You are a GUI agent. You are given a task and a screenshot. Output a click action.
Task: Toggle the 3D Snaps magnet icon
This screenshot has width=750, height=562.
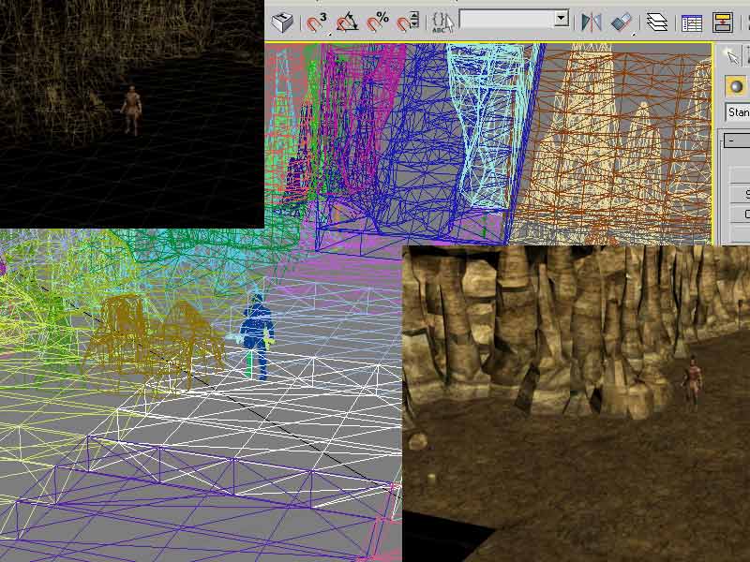point(316,22)
